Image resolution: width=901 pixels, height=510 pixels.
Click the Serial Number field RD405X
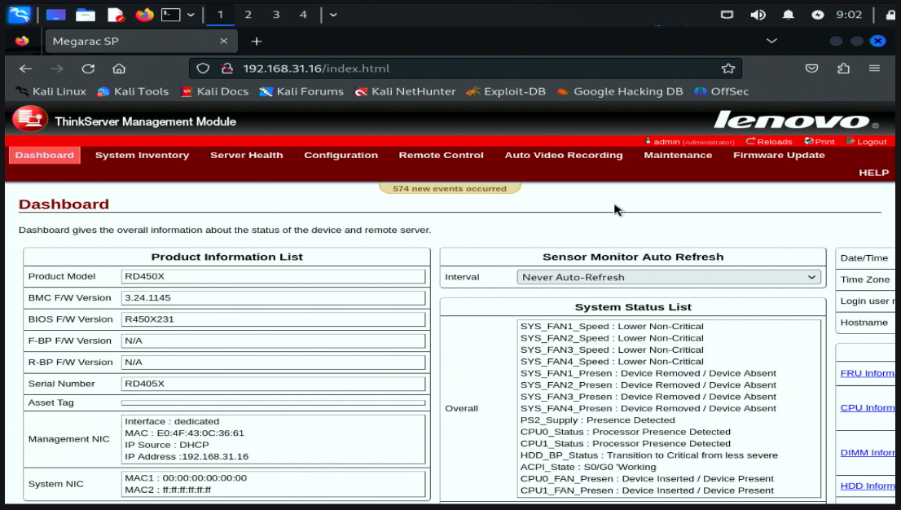pos(274,384)
